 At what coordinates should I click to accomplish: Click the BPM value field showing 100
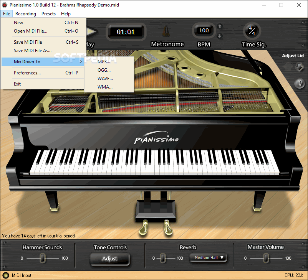[204, 30]
